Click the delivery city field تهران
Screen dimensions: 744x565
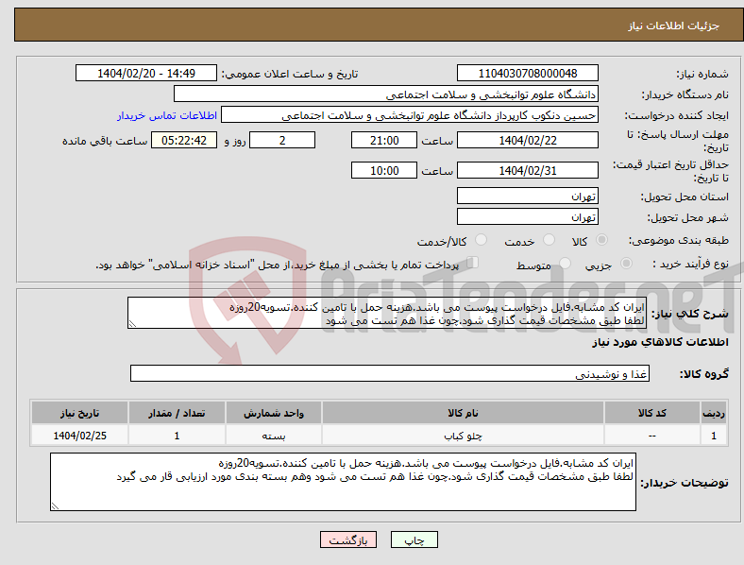[x=528, y=216]
